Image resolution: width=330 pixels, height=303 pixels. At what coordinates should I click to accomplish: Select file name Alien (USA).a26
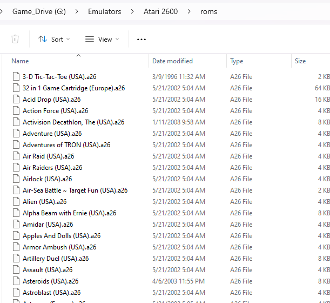[x=45, y=202]
